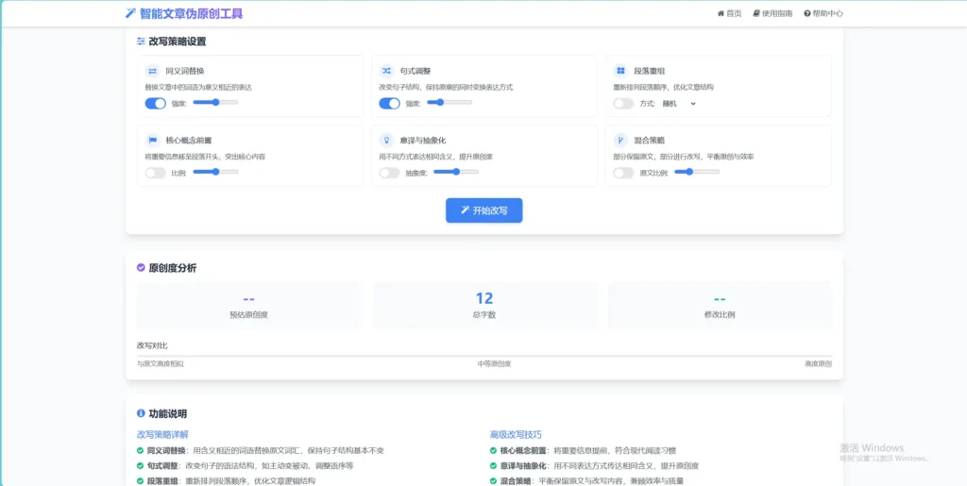Click the 总字数 value 12
The image size is (967, 486).
tap(484, 298)
